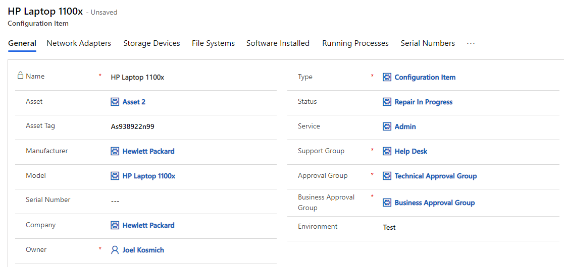Open the Admin service link

coord(405,126)
